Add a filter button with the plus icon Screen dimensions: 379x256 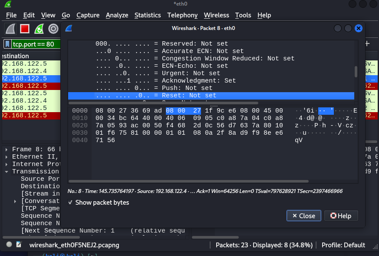[367, 43]
